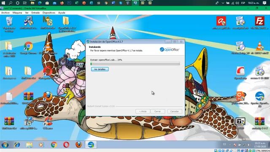
Task: Open Windows Media Player in the Windows 7 taskbar
Action: [41, 145]
